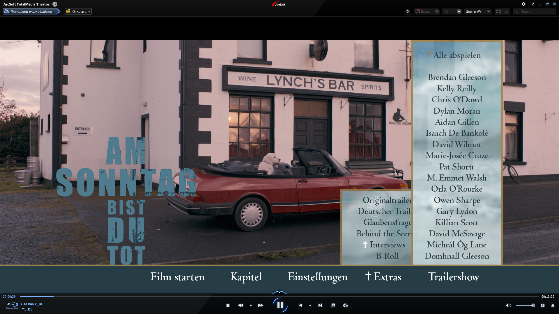
Task: Select Brendan Gleeson interview
Action: [x=457, y=77]
